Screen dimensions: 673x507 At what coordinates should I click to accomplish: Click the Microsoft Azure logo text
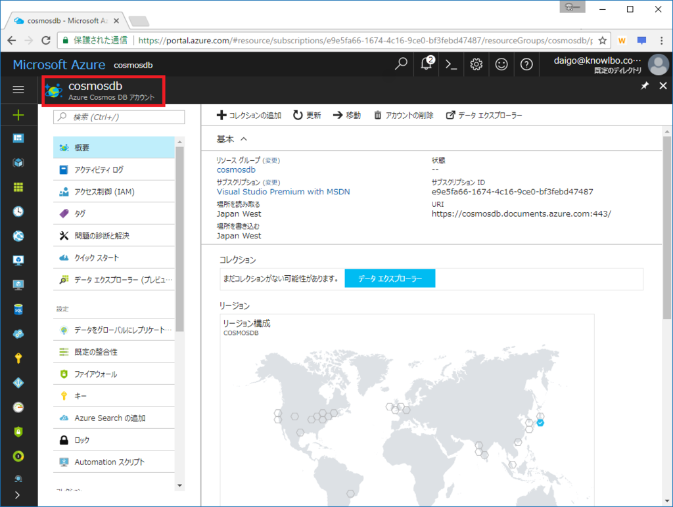[x=58, y=65]
